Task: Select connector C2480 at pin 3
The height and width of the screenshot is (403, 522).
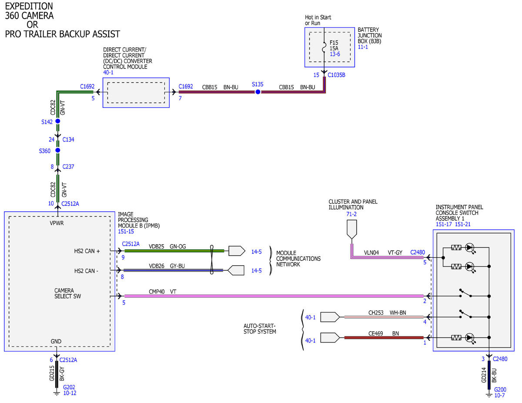Action: (500, 359)
